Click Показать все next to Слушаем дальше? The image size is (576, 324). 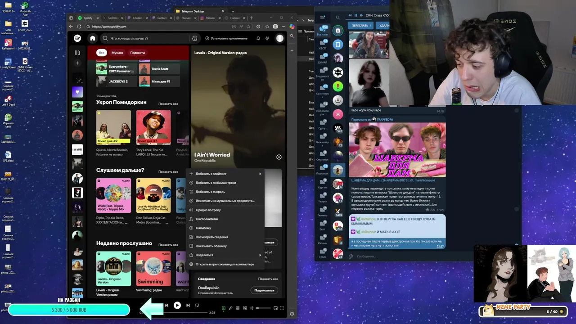(168, 171)
